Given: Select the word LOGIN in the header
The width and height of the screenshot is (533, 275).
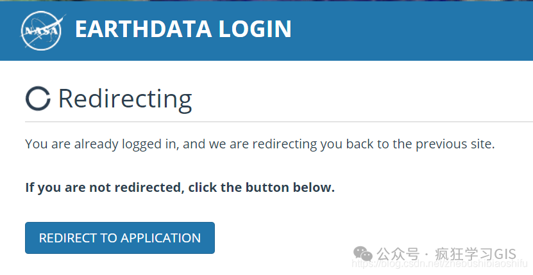Looking at the screenshot, I should (x=255, y=29).
